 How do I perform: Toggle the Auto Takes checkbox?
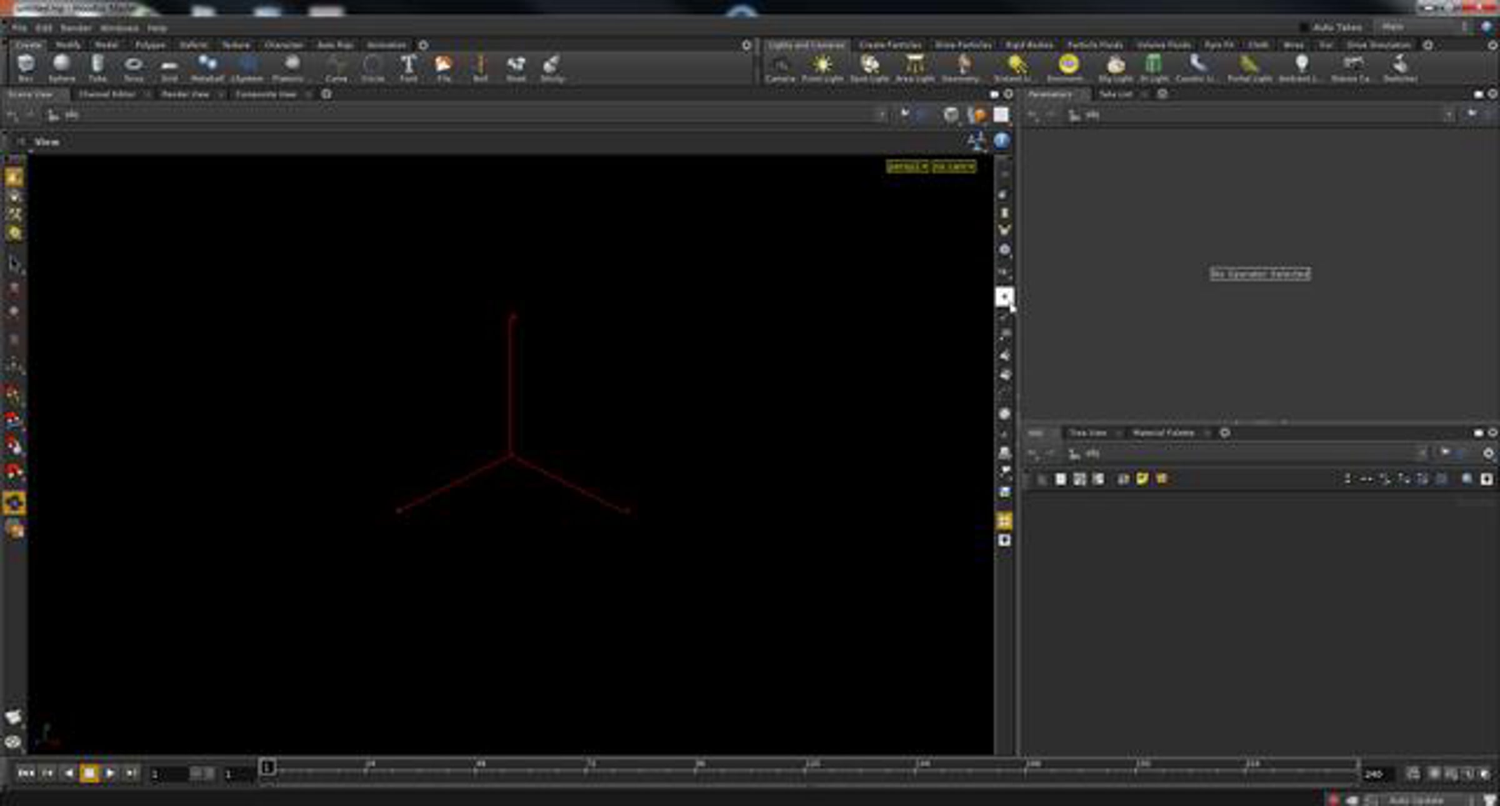(x=1304, y=27)
